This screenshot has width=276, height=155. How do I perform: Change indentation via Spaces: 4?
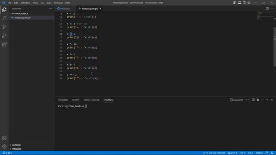coord(232,153)
